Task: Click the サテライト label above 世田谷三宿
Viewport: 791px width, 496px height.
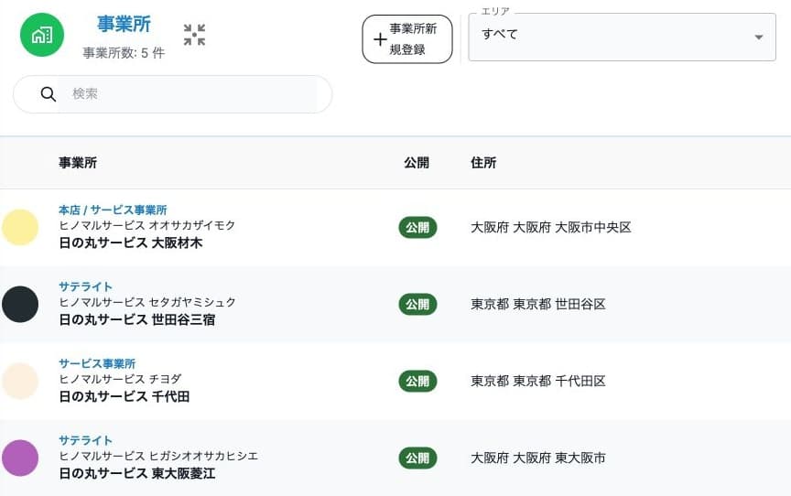Action: [x=85, y=286]
